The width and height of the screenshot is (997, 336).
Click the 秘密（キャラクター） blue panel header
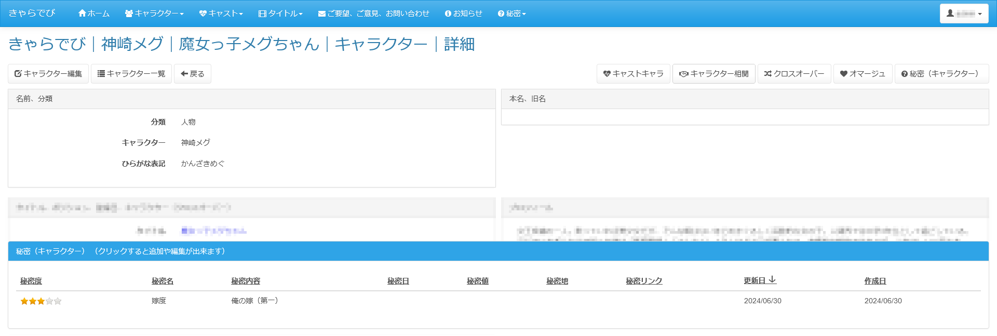pos(498,251)
